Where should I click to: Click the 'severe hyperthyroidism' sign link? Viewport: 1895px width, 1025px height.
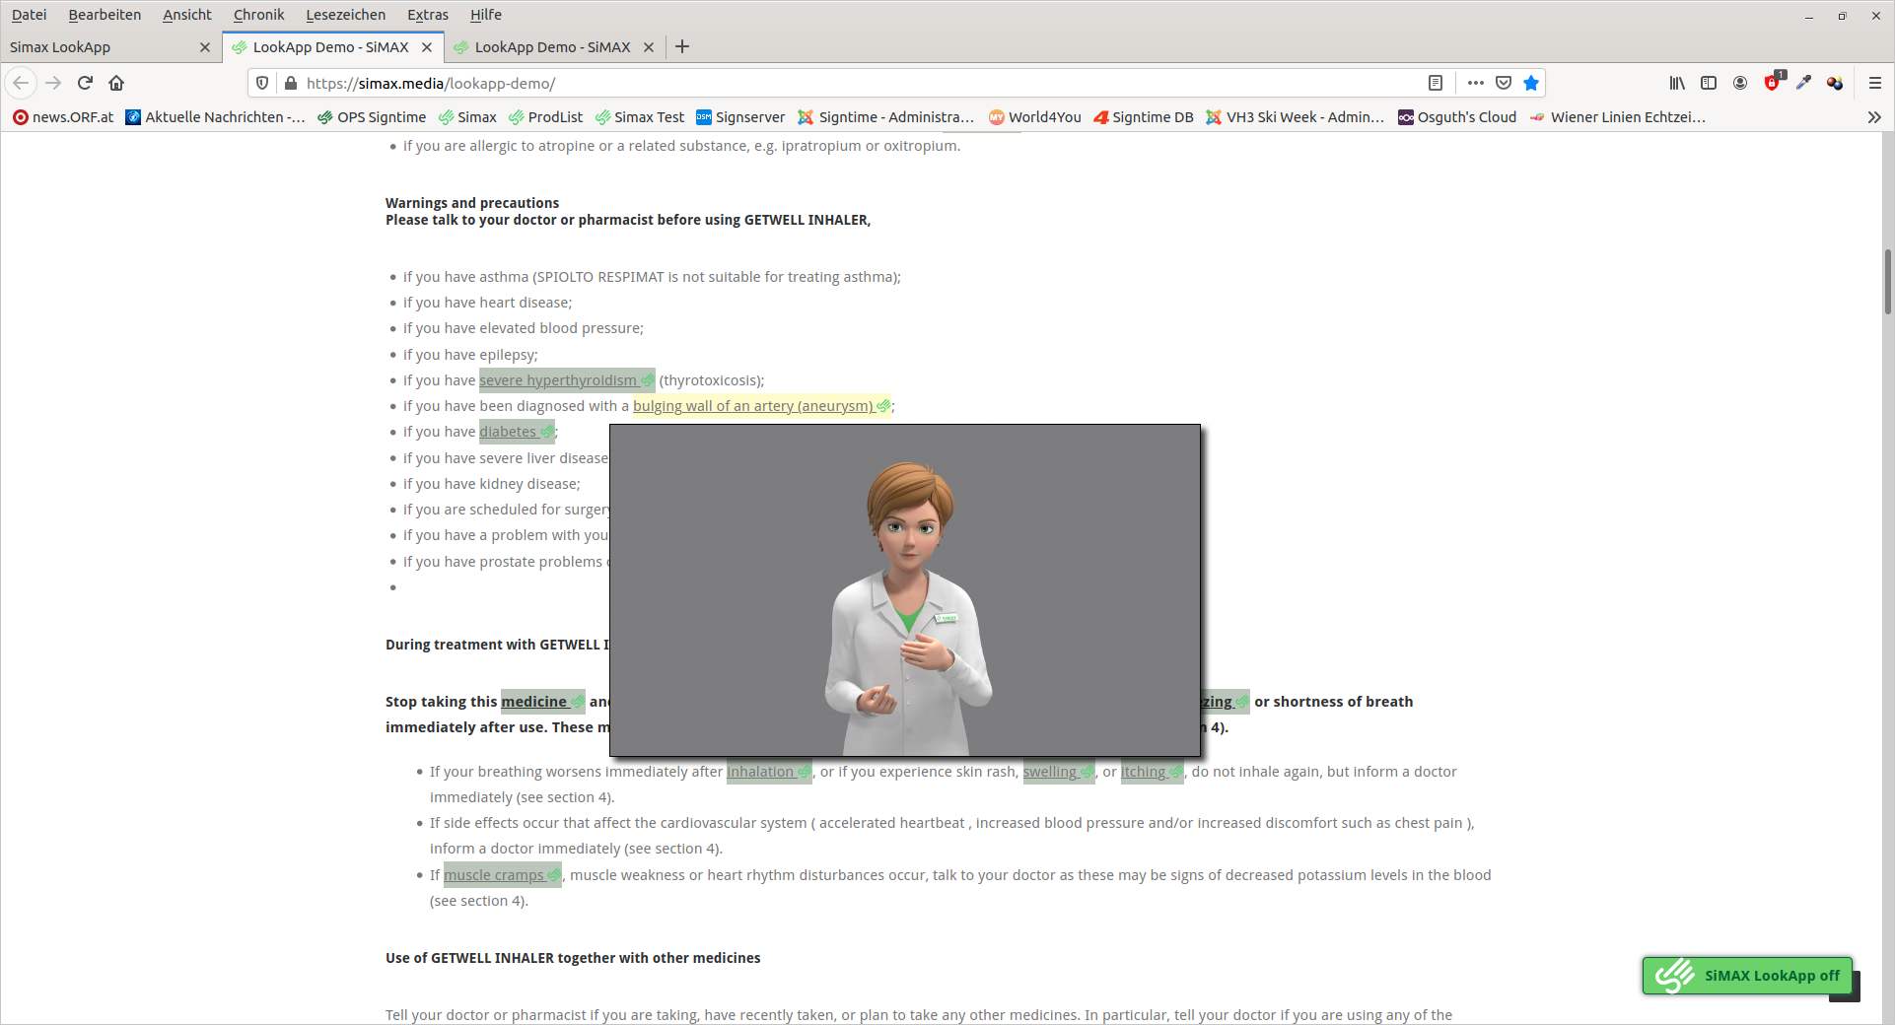(x=559, y=380)
